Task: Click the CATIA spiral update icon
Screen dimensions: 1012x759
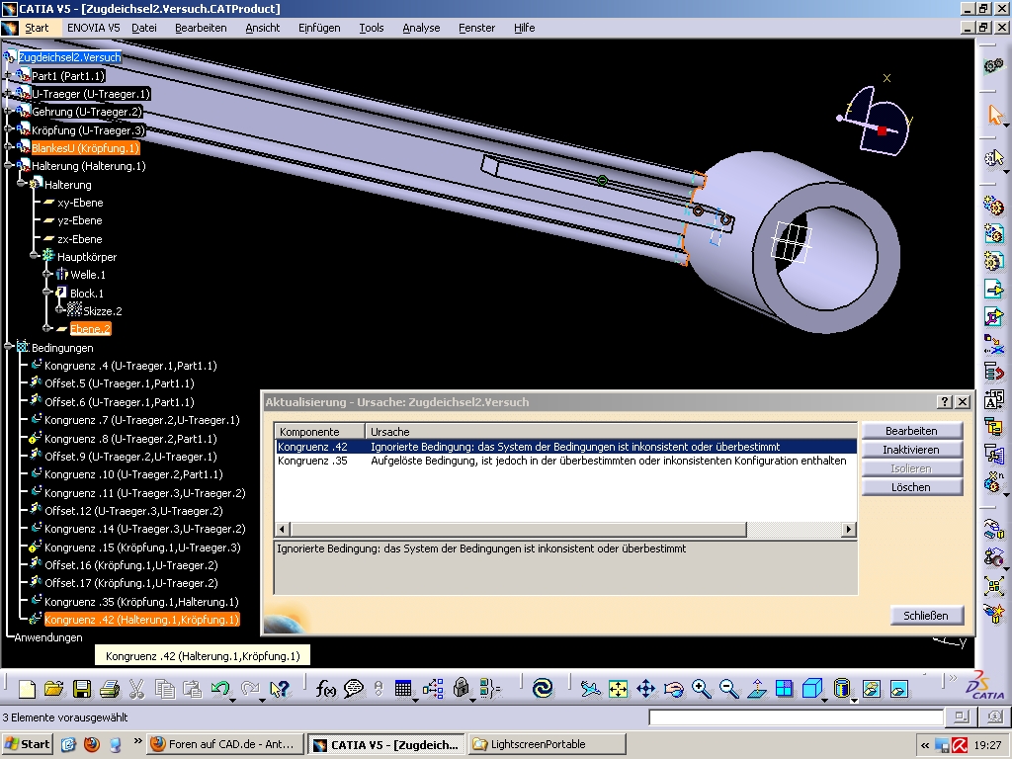Action: tap(543, 689)
